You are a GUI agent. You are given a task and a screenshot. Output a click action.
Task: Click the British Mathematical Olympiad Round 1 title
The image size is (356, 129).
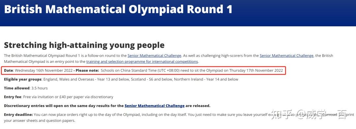click(118, 9)
